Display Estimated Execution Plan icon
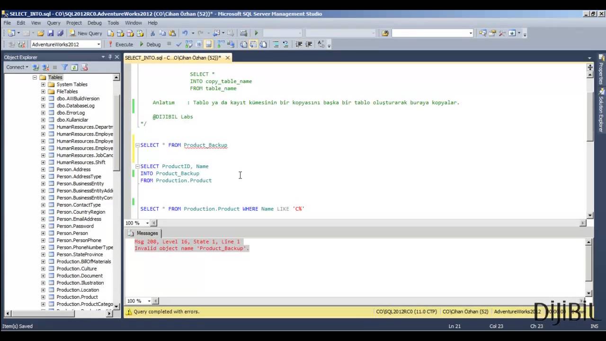Viewport: 606px width, 341px height. pyautogui.click(x=189, y=44)
